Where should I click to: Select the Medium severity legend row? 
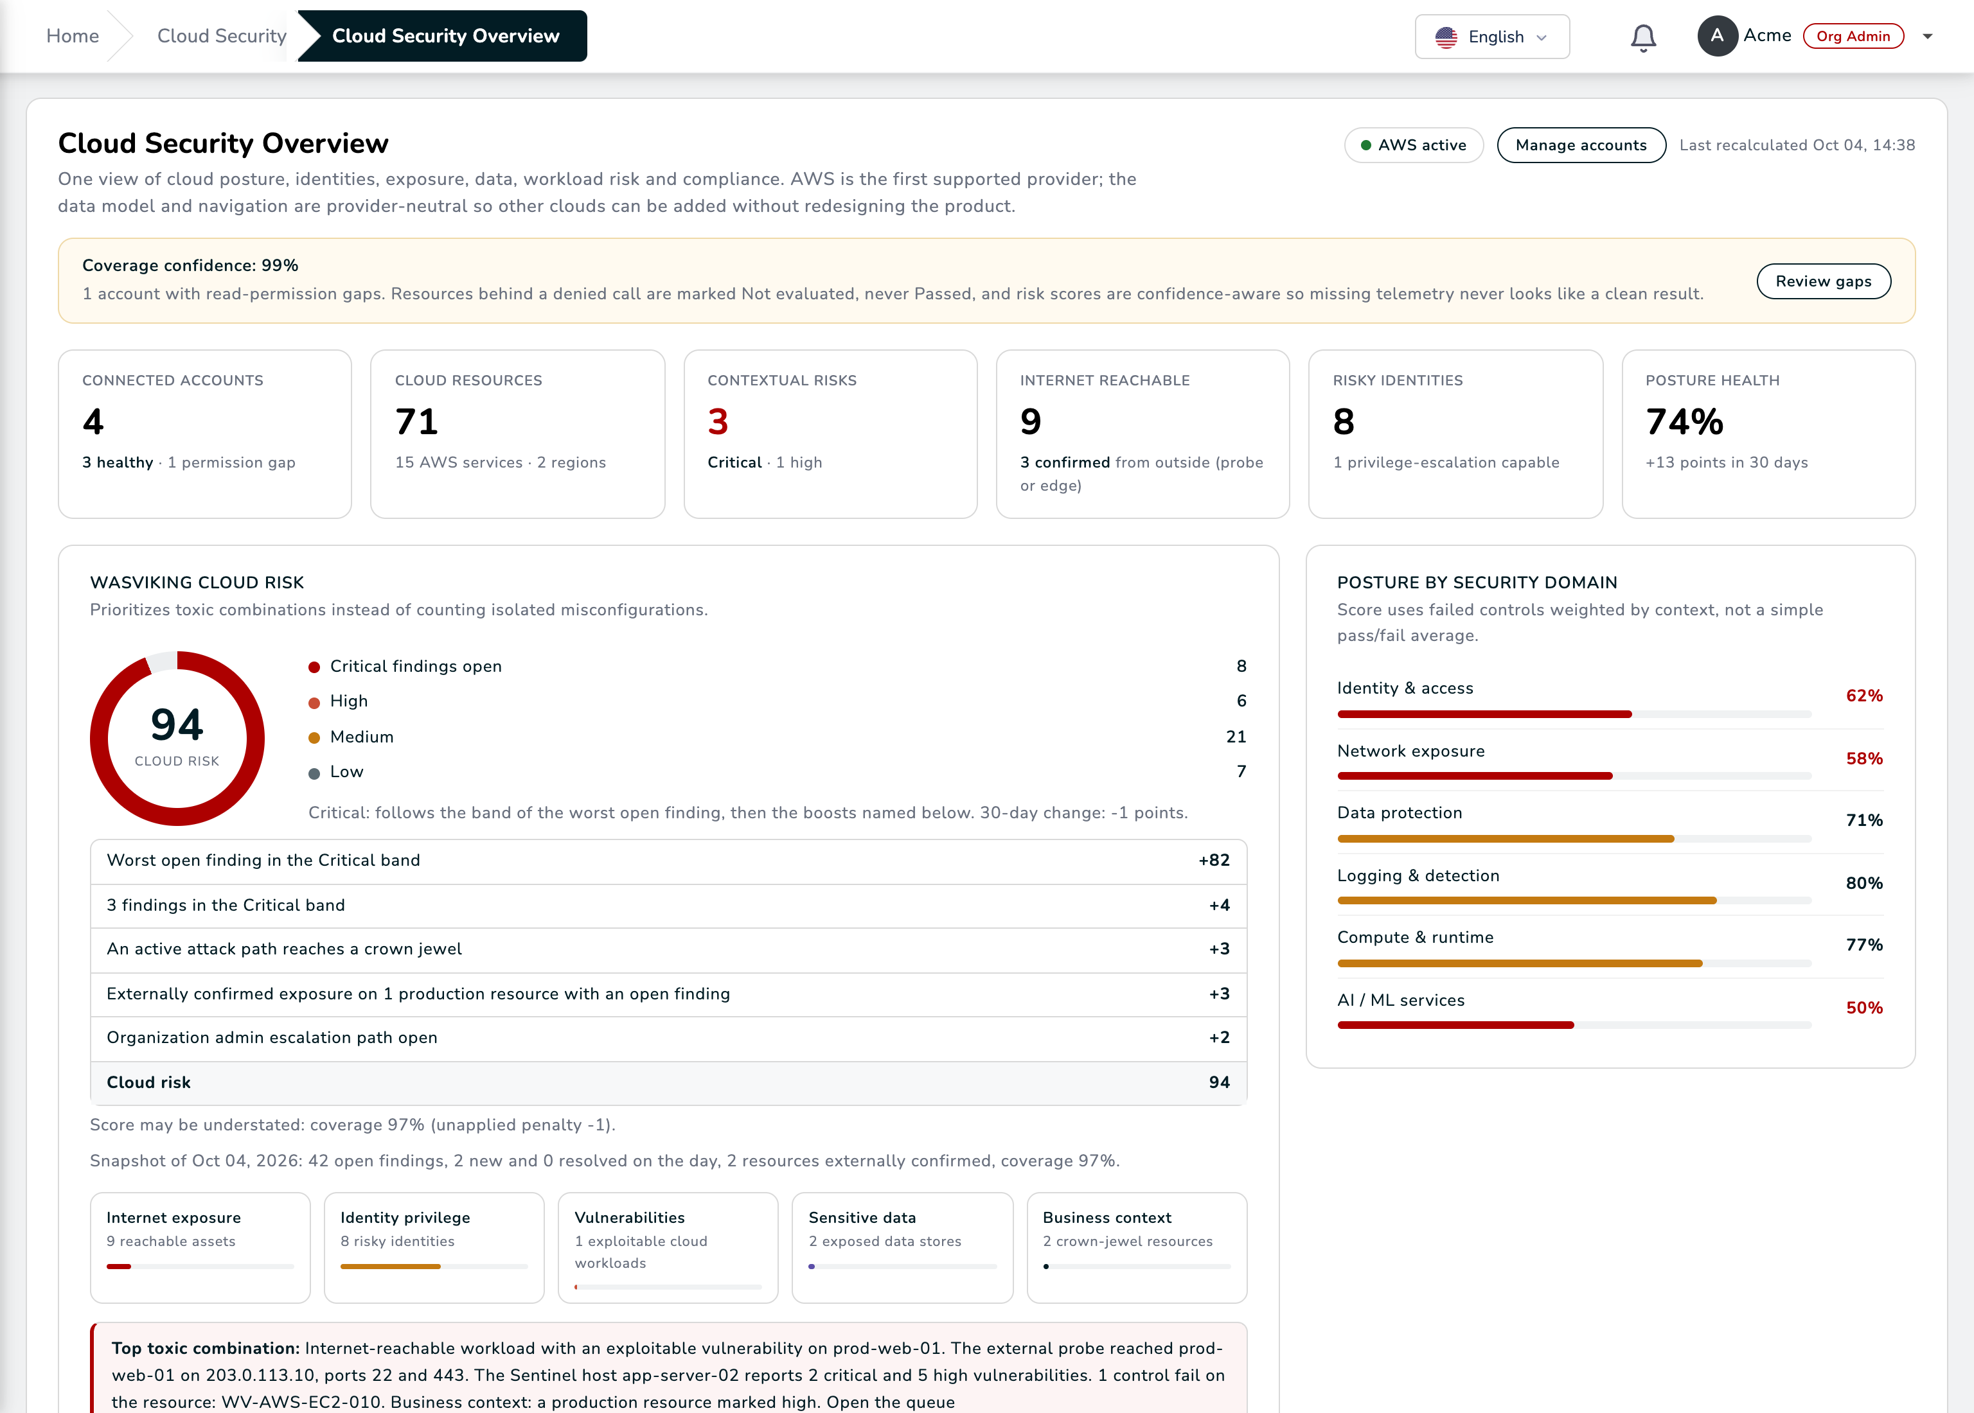(x=778, y=737)
